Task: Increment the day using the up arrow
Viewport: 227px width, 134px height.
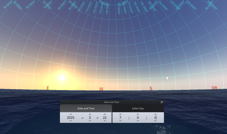Action: (105, 114)
